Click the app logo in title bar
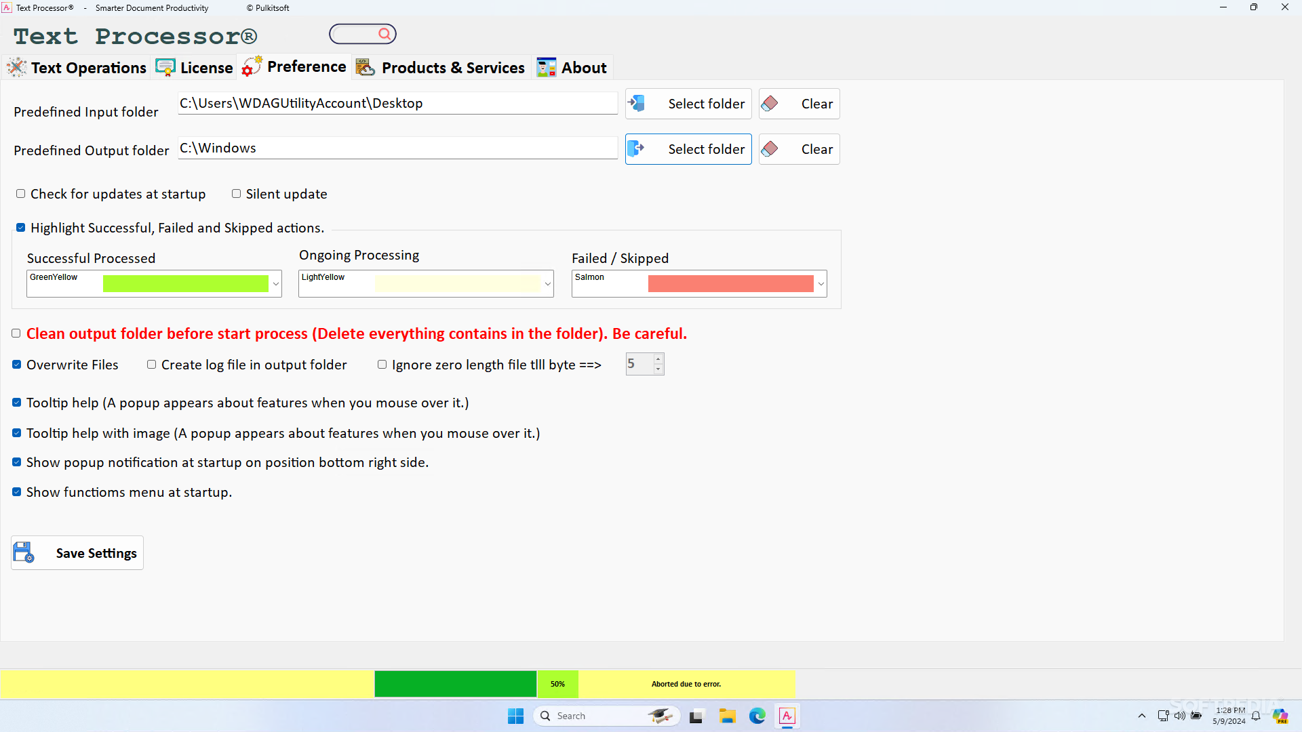This screenshot has width=1302, height=732. tap(7, 7)
